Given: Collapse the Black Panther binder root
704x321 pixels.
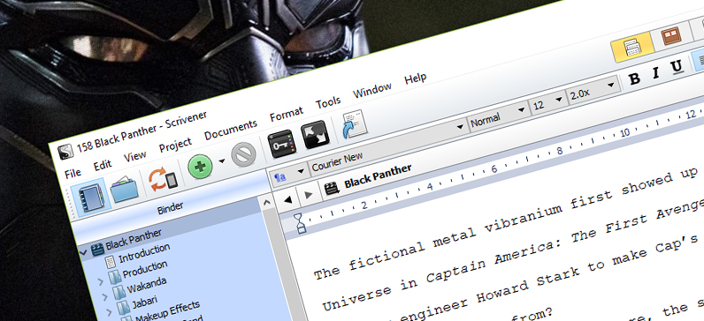Looking at the screenshot, I should (x=82, y=252).
